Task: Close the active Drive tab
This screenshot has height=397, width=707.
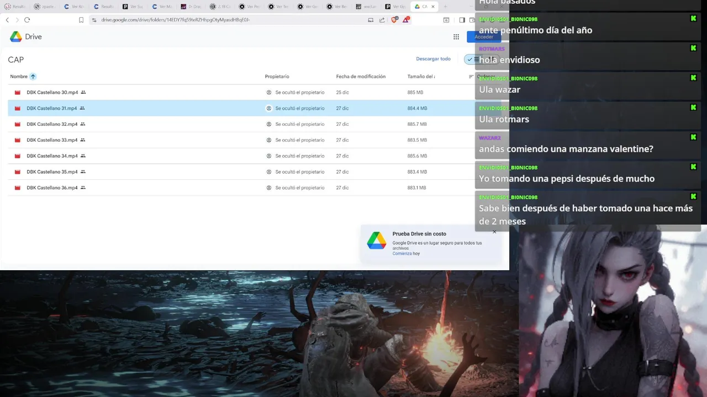Action: (432, 7)
